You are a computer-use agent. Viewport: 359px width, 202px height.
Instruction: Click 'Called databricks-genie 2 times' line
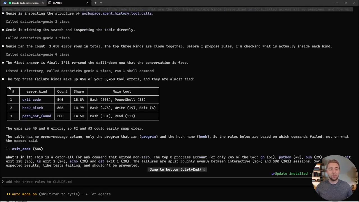(38, 22)
